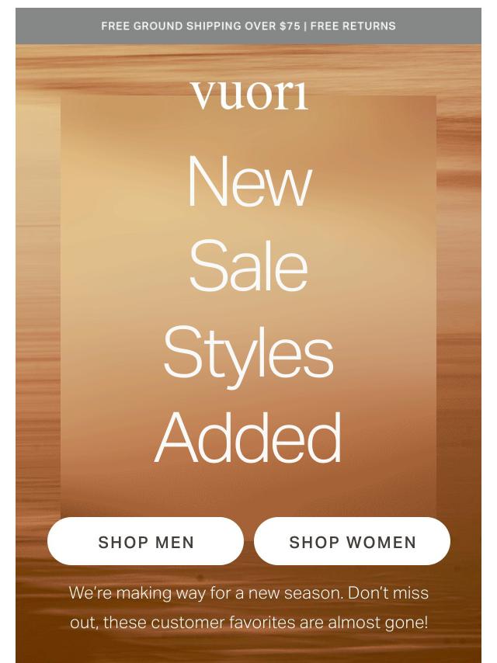Viewport: 497px width, 663px height.
Task: Click the word "season" in body text
Action: tap(312, 593)
